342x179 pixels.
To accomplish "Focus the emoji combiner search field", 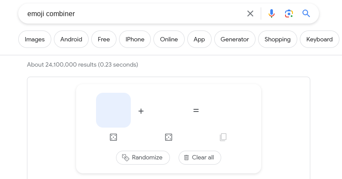I will 131,14.
